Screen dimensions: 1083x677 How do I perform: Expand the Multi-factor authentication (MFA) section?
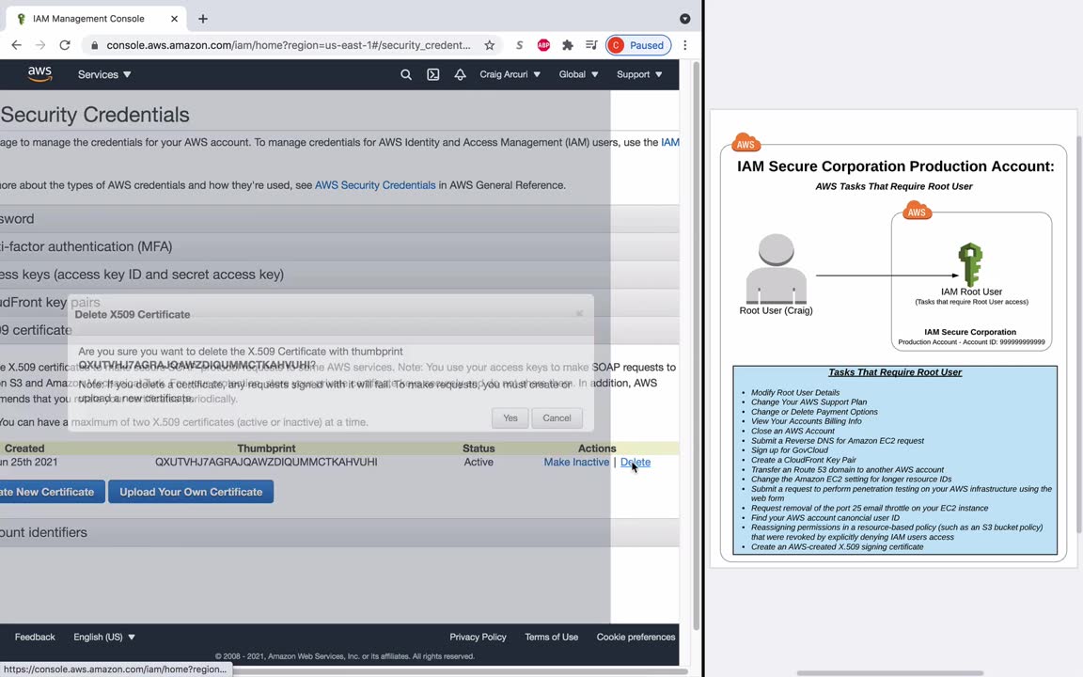click(339, 246)
